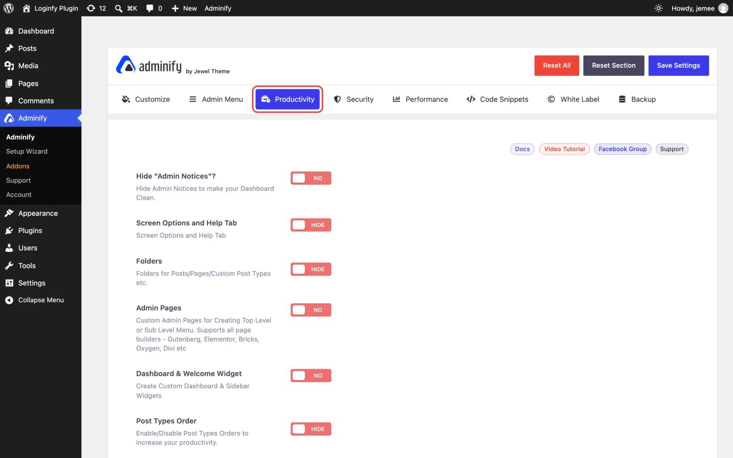
Task: Toggle the Post Types Order switch
Action: tap(311, 429)
